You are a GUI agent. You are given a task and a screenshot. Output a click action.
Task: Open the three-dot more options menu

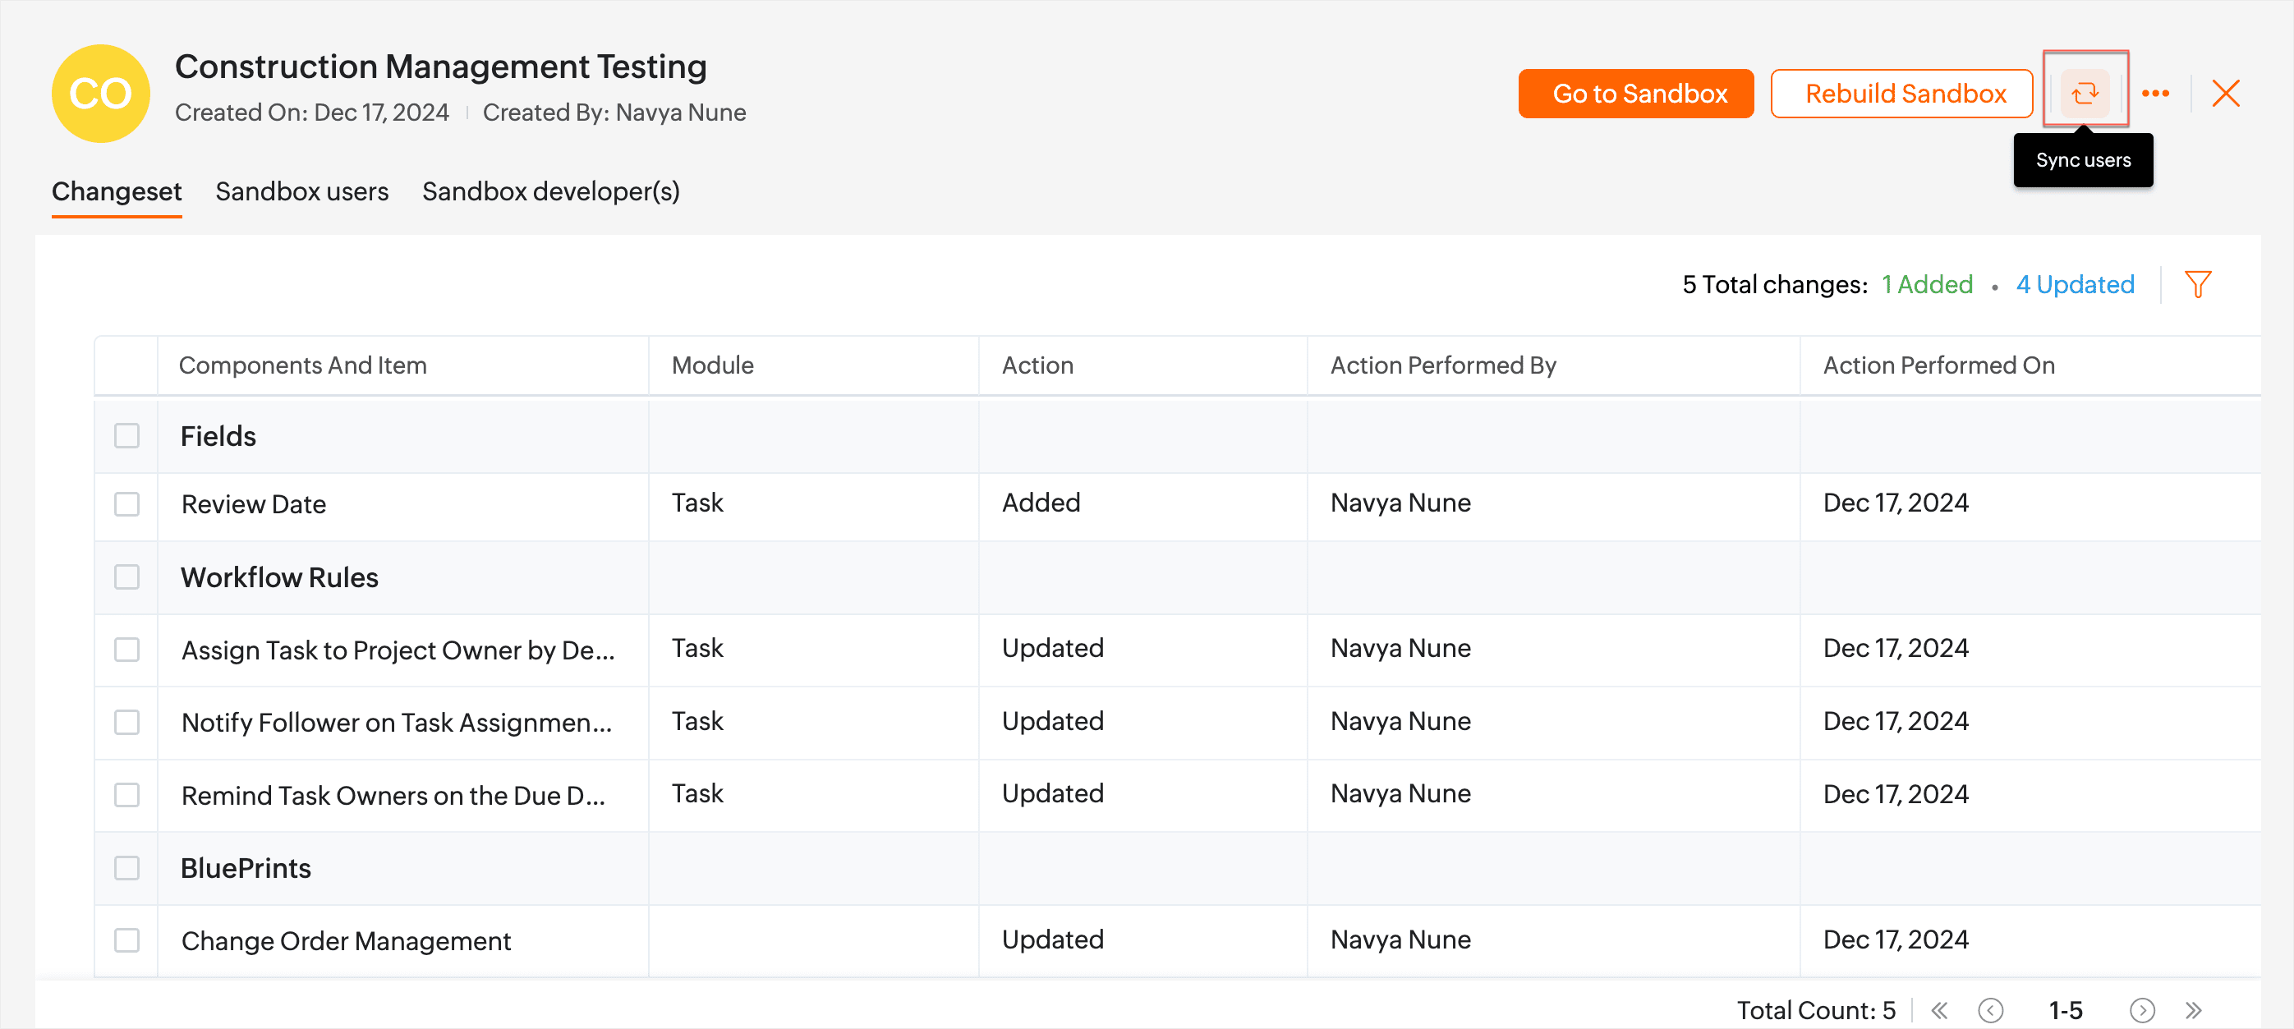pos(2155,93)
